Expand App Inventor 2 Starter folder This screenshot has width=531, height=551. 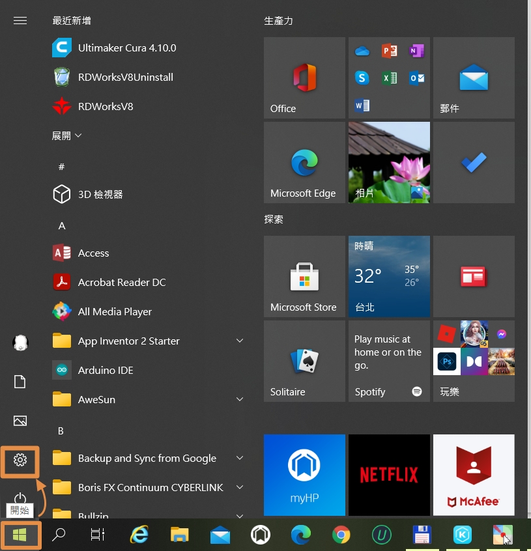(148, 341)
